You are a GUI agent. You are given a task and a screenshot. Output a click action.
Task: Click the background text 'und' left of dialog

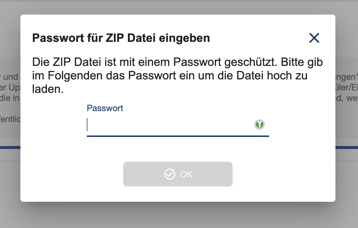11,77
